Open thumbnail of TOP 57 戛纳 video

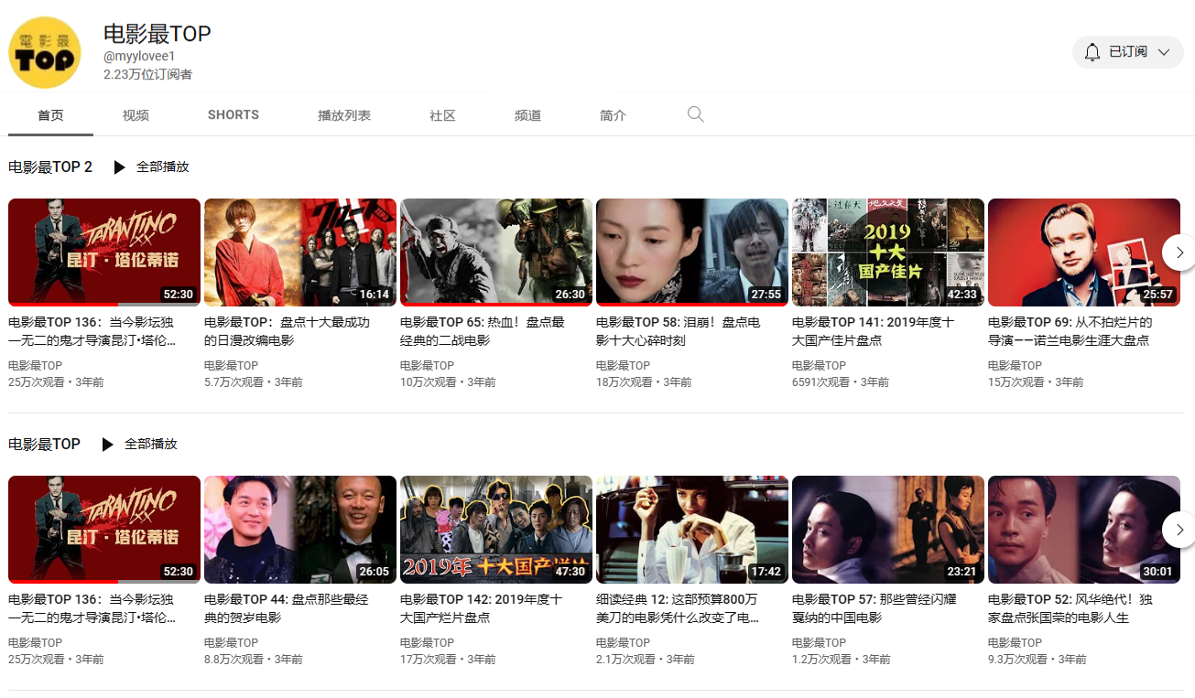888,530
